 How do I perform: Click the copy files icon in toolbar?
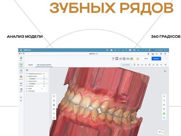click(150, 65)
